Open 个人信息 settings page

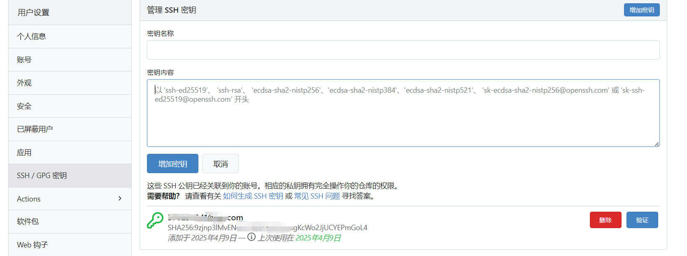[x=31, y=37]
